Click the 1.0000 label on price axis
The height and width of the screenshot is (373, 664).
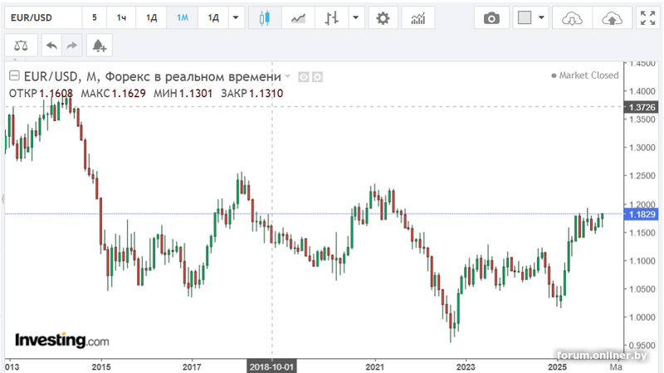tap(642, 317)
